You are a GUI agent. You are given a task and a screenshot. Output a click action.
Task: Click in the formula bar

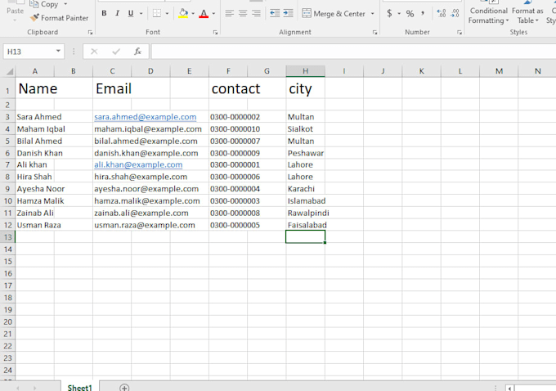tap(353, 52)
